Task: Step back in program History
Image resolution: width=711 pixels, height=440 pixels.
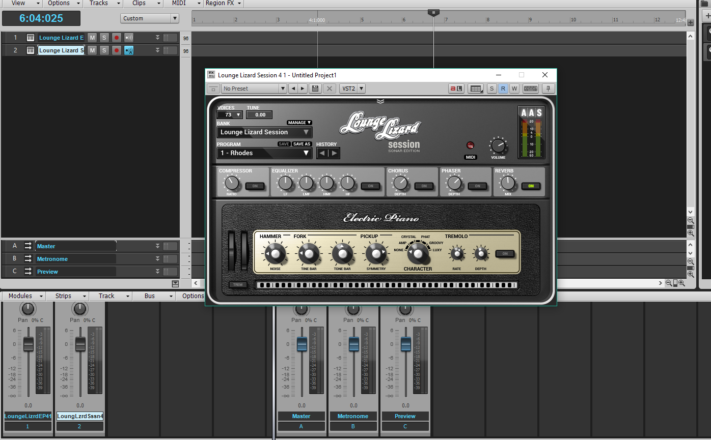Action: coord(322,153)
